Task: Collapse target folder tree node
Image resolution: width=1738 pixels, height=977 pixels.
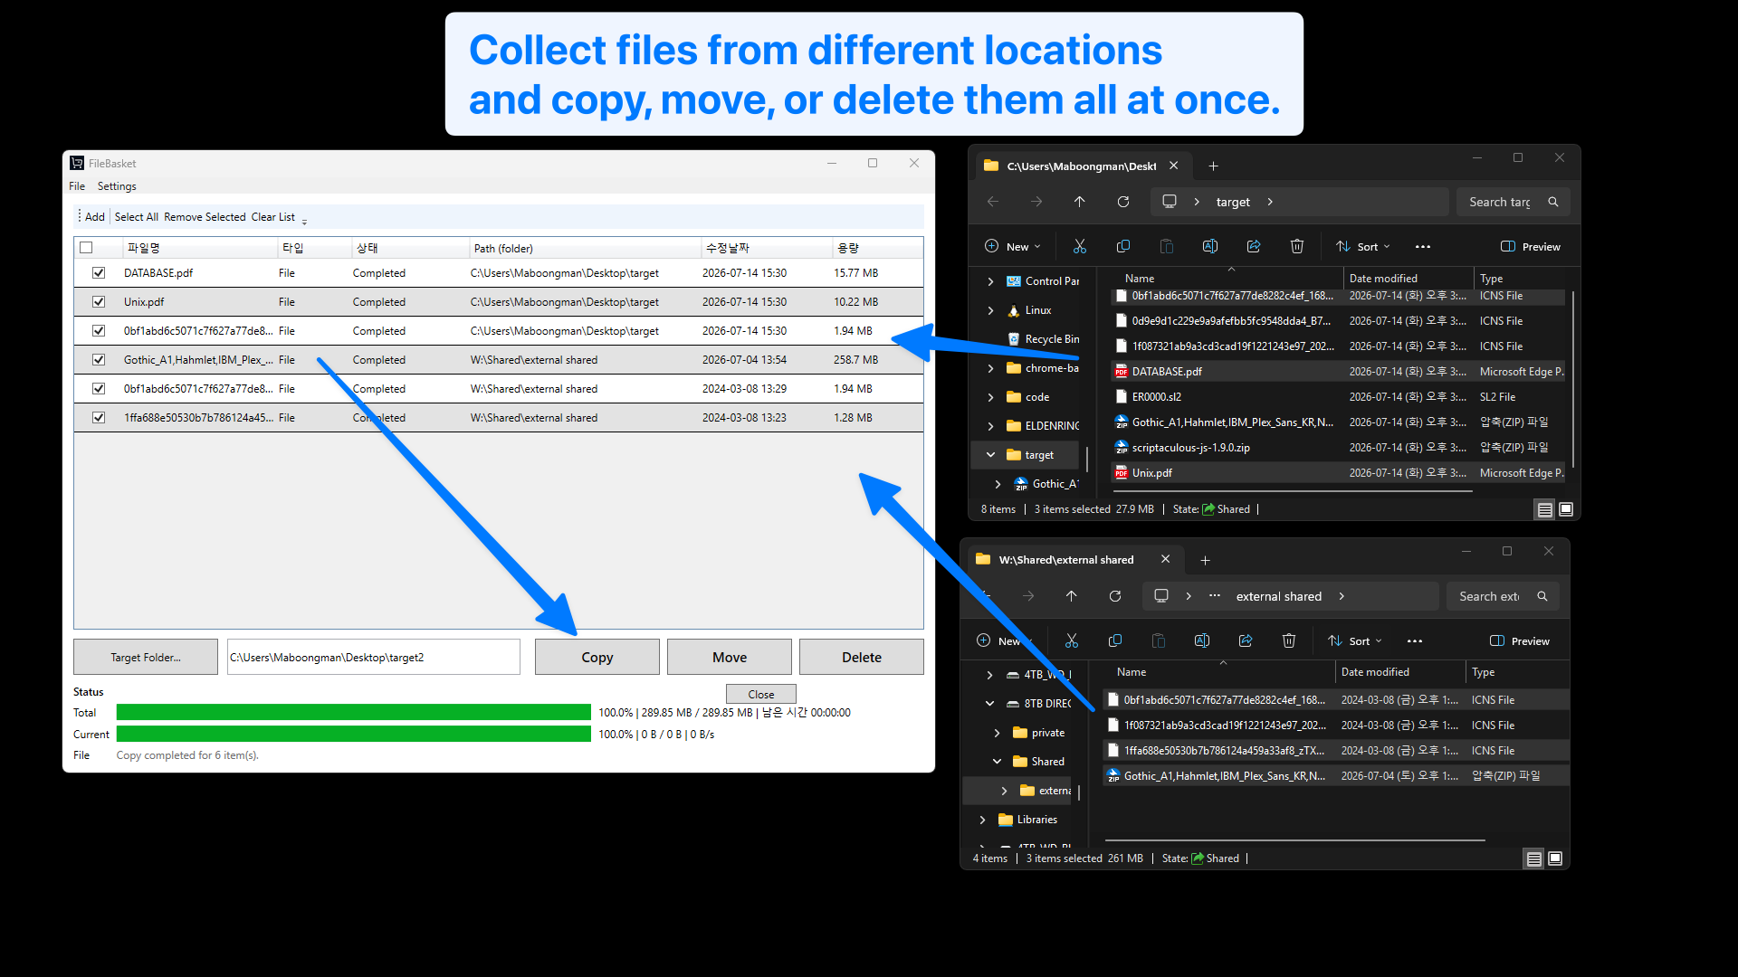Action: 990,455
